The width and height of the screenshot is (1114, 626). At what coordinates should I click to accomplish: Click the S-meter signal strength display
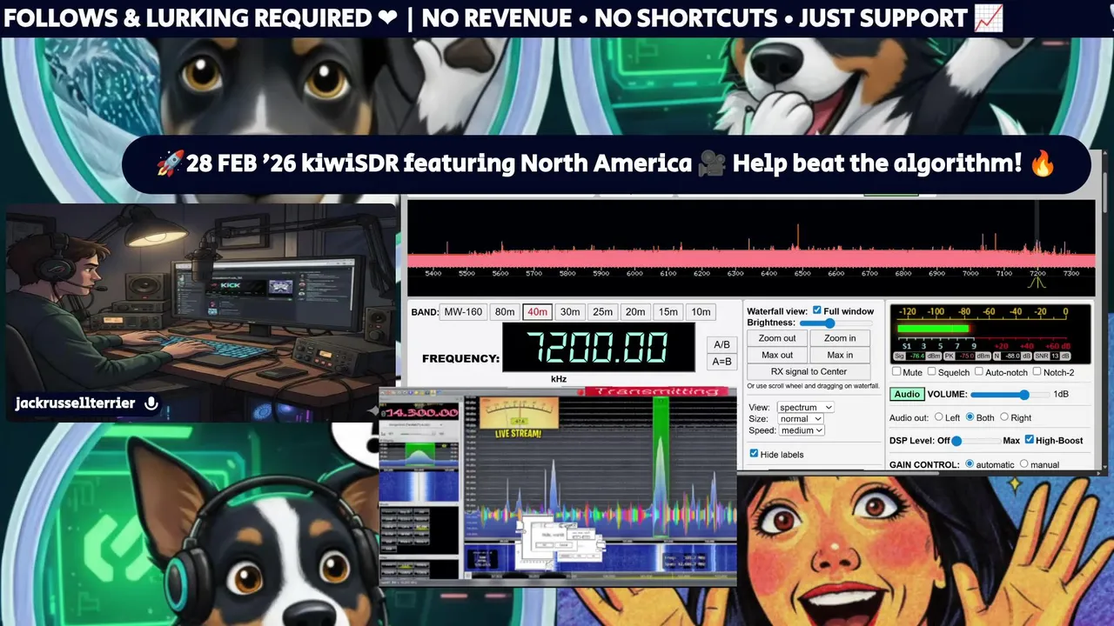(990, 334)
